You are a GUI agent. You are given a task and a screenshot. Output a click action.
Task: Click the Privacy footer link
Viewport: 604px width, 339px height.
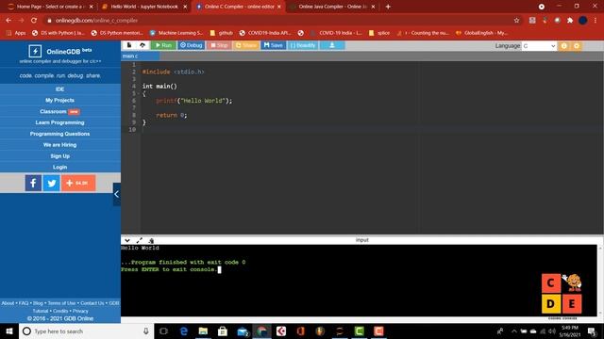80,311
